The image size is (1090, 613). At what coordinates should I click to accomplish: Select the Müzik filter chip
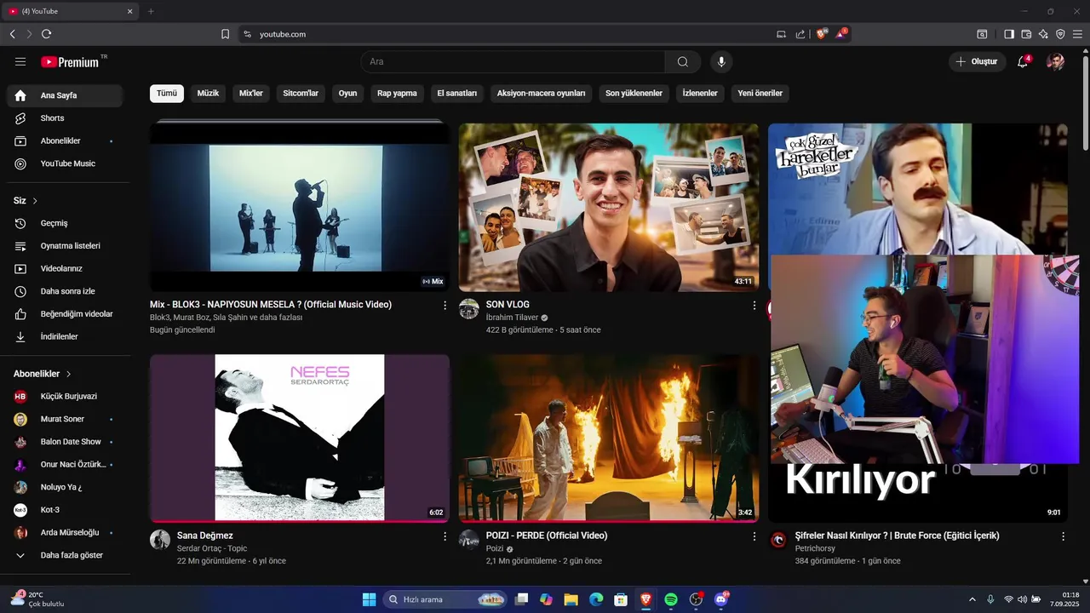pos(209,94)
